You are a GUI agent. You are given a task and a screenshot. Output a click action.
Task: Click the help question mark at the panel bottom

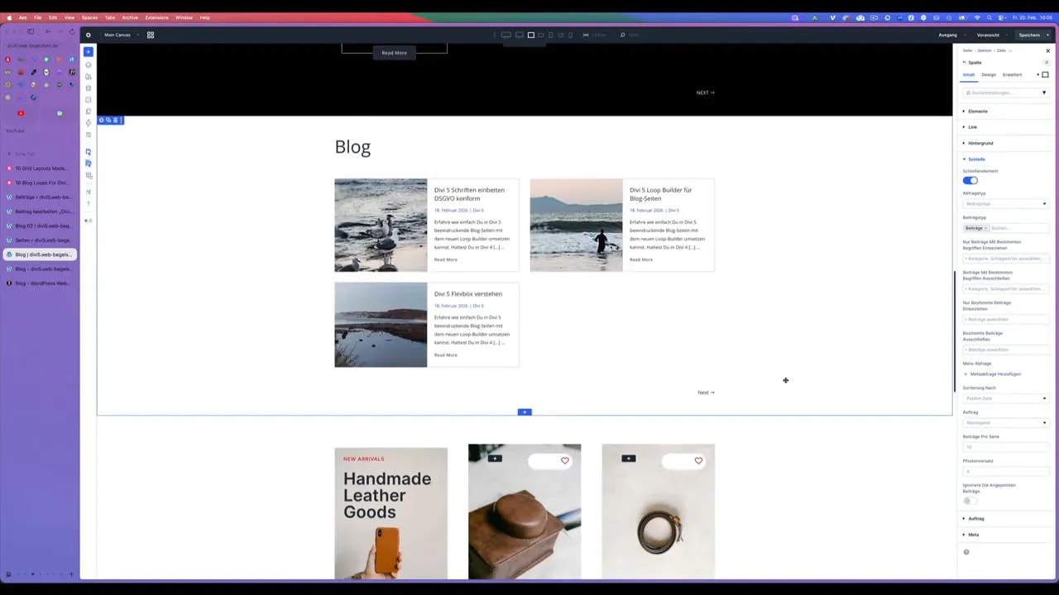click(966, 551)
